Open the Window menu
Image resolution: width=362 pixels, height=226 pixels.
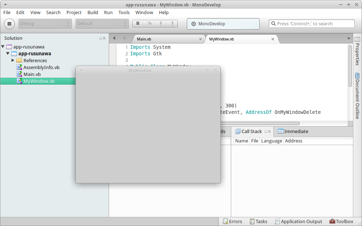click(144, 13)
